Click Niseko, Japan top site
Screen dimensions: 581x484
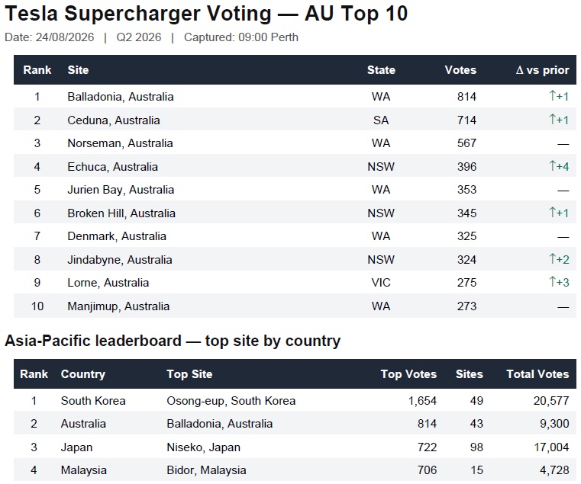coord(203,447)
